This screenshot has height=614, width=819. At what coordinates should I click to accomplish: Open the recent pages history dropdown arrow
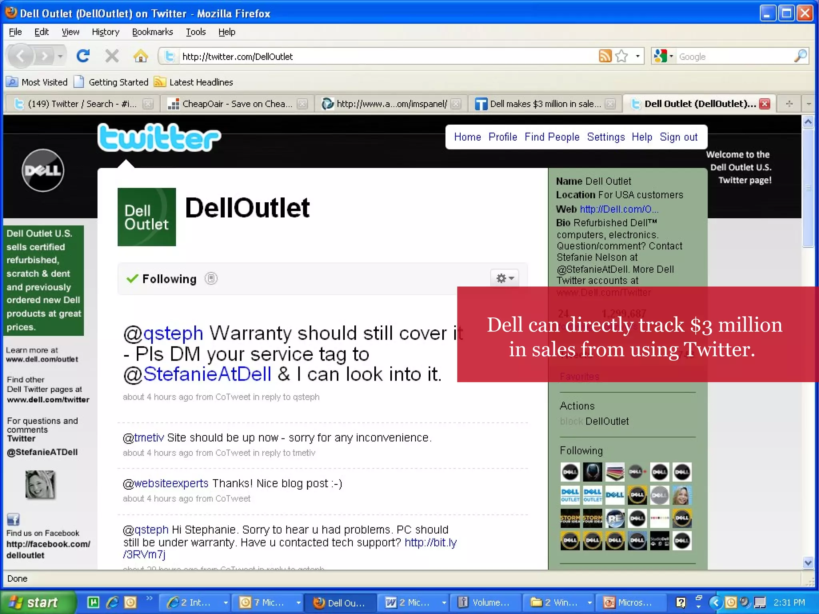[x=60, y=56]
